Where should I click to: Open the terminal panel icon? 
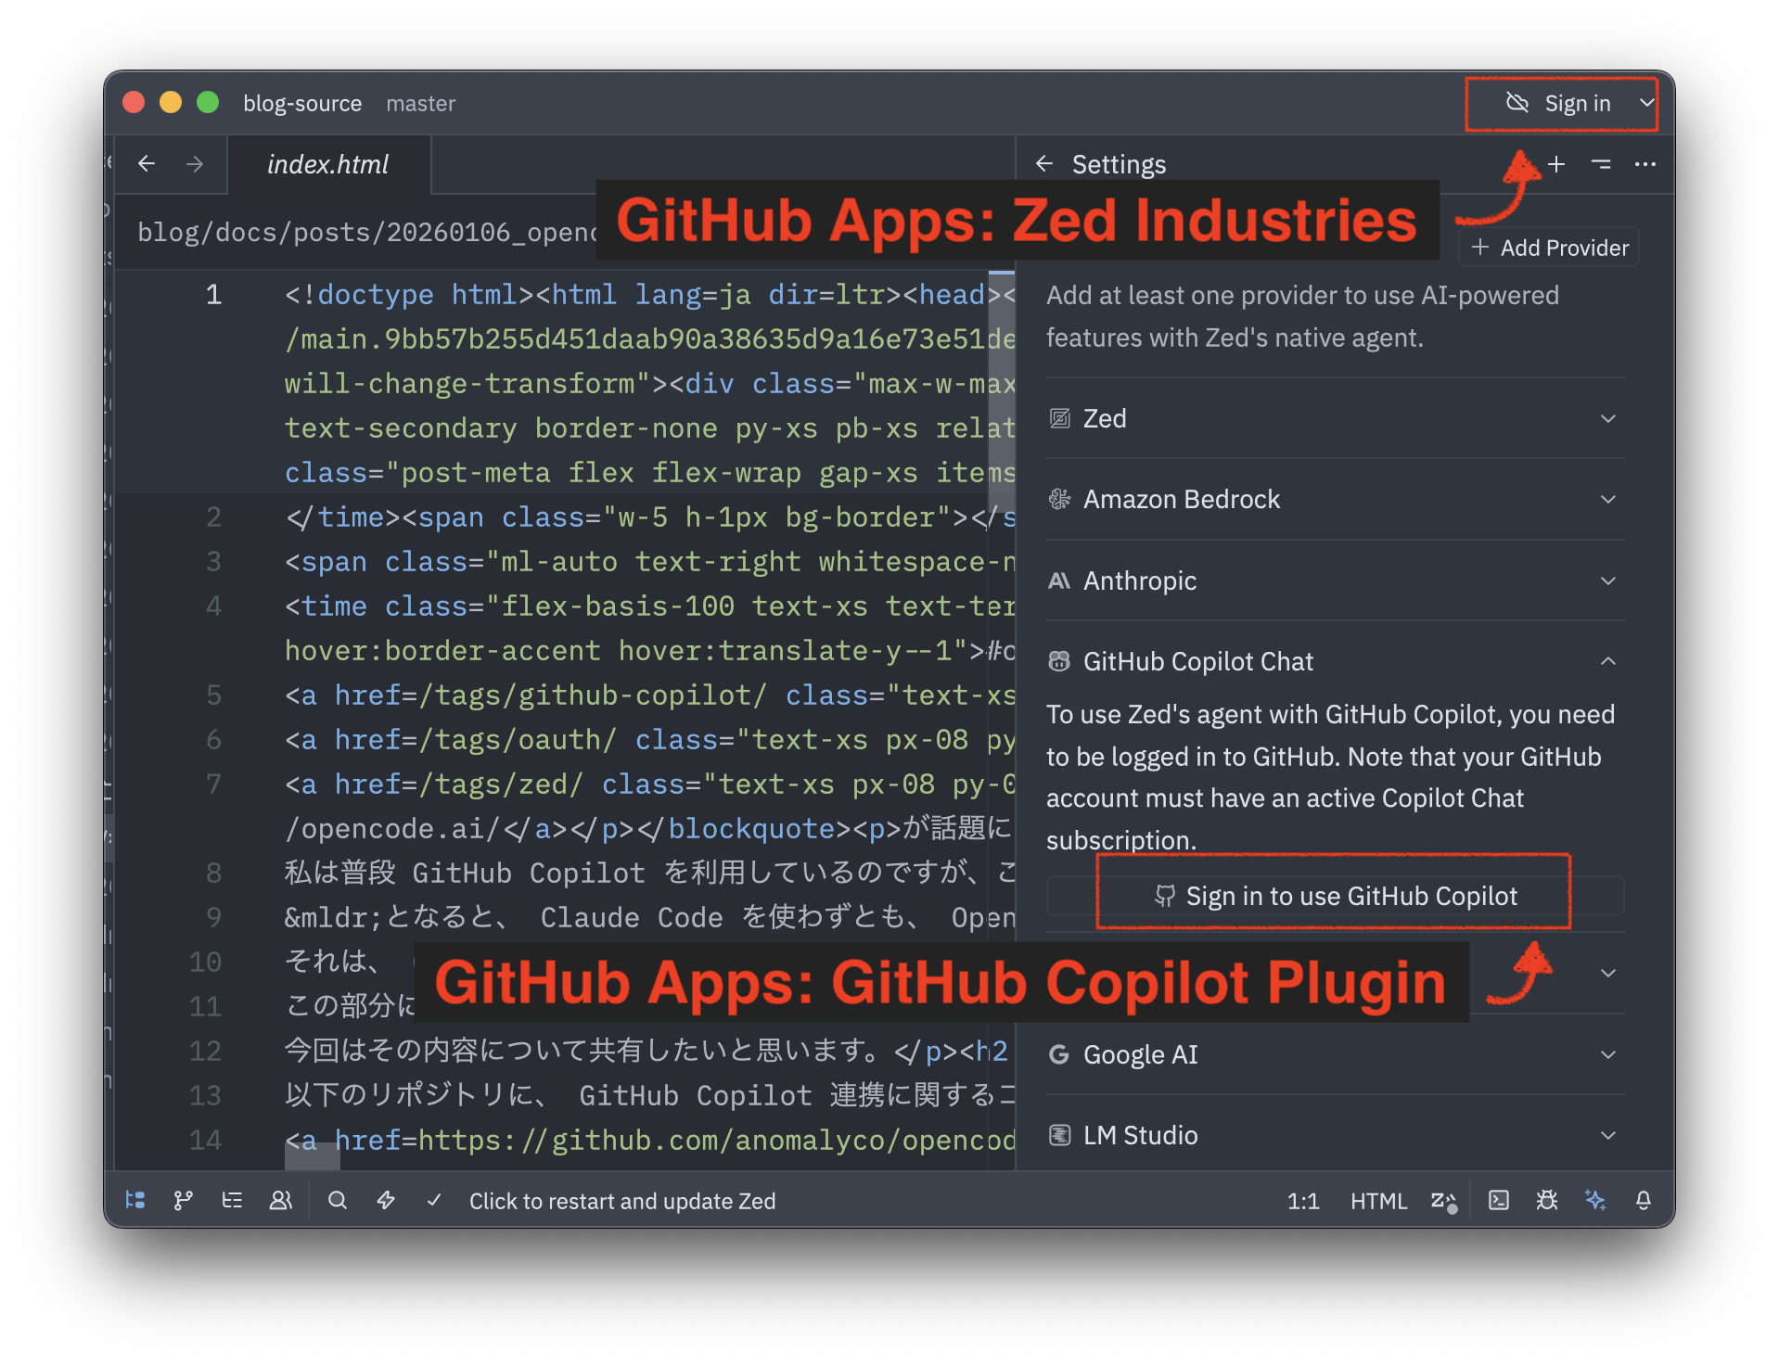(1499, 1200)
